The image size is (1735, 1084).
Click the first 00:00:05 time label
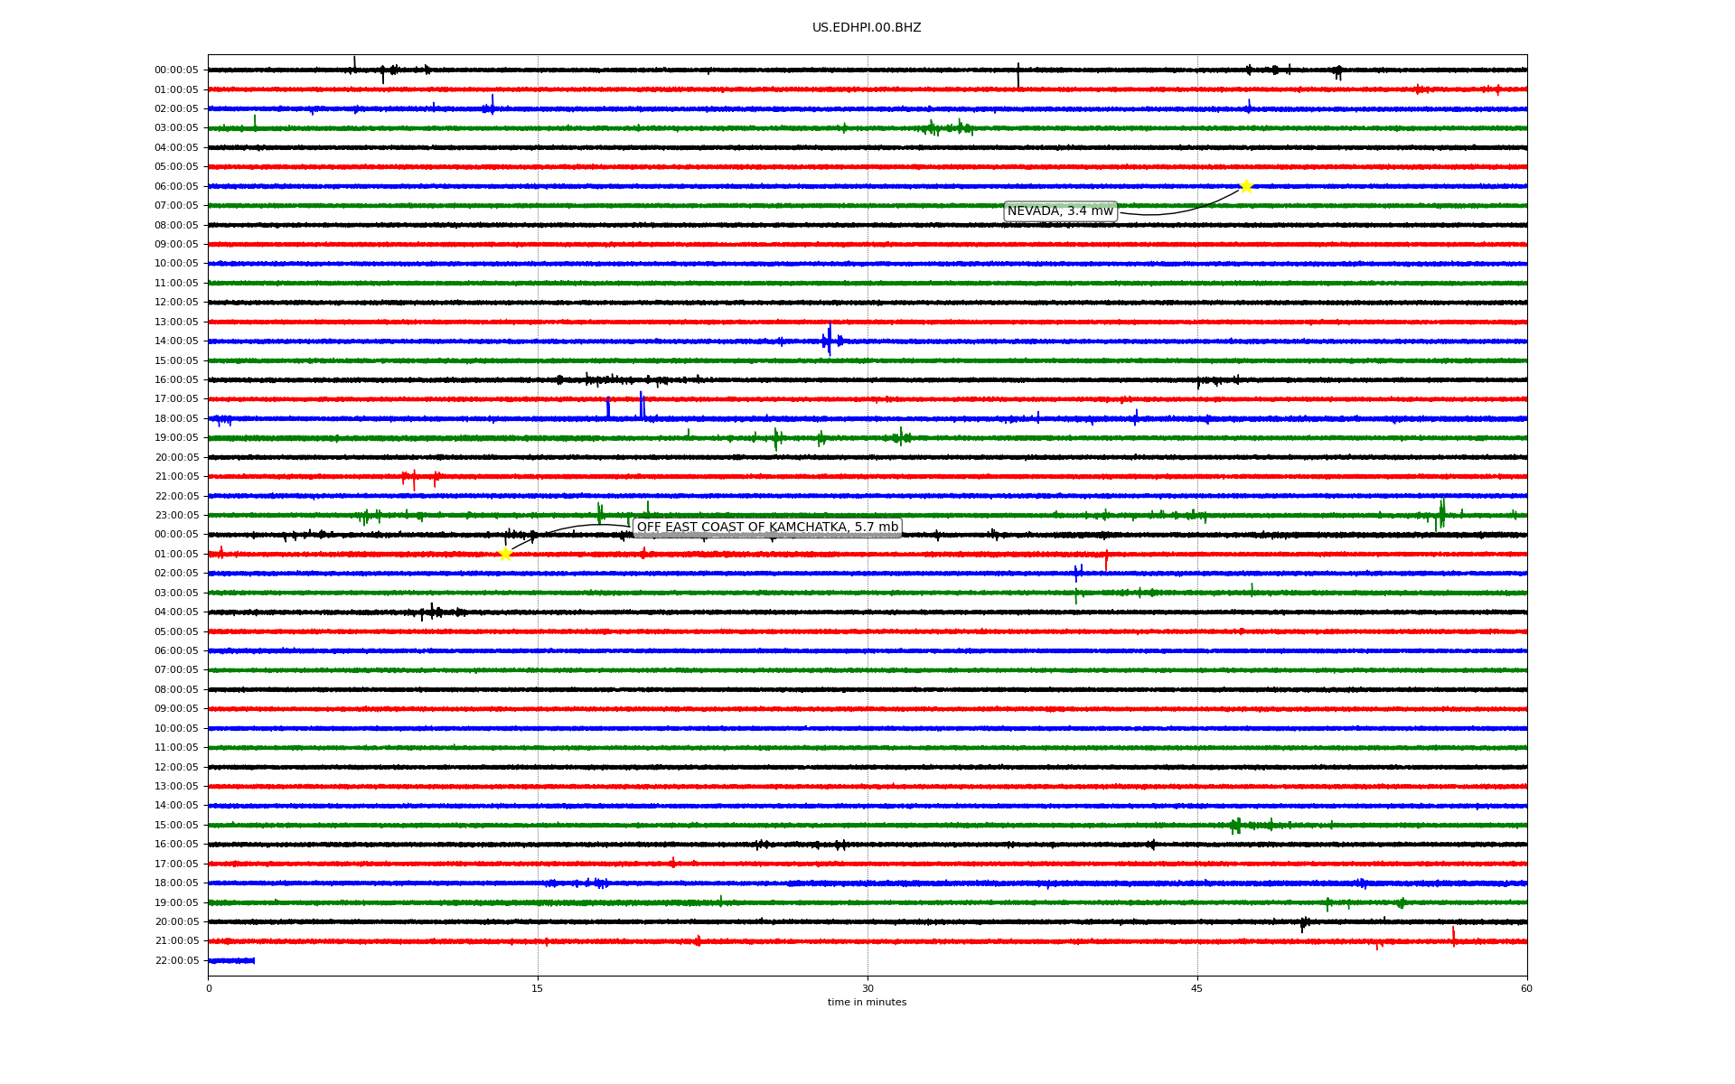[x=176, y=70]
